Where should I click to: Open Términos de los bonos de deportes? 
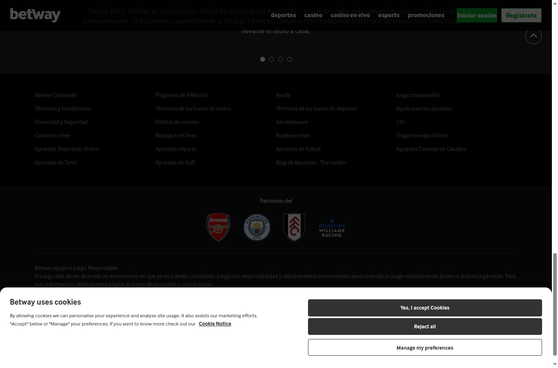coord(317,108)
